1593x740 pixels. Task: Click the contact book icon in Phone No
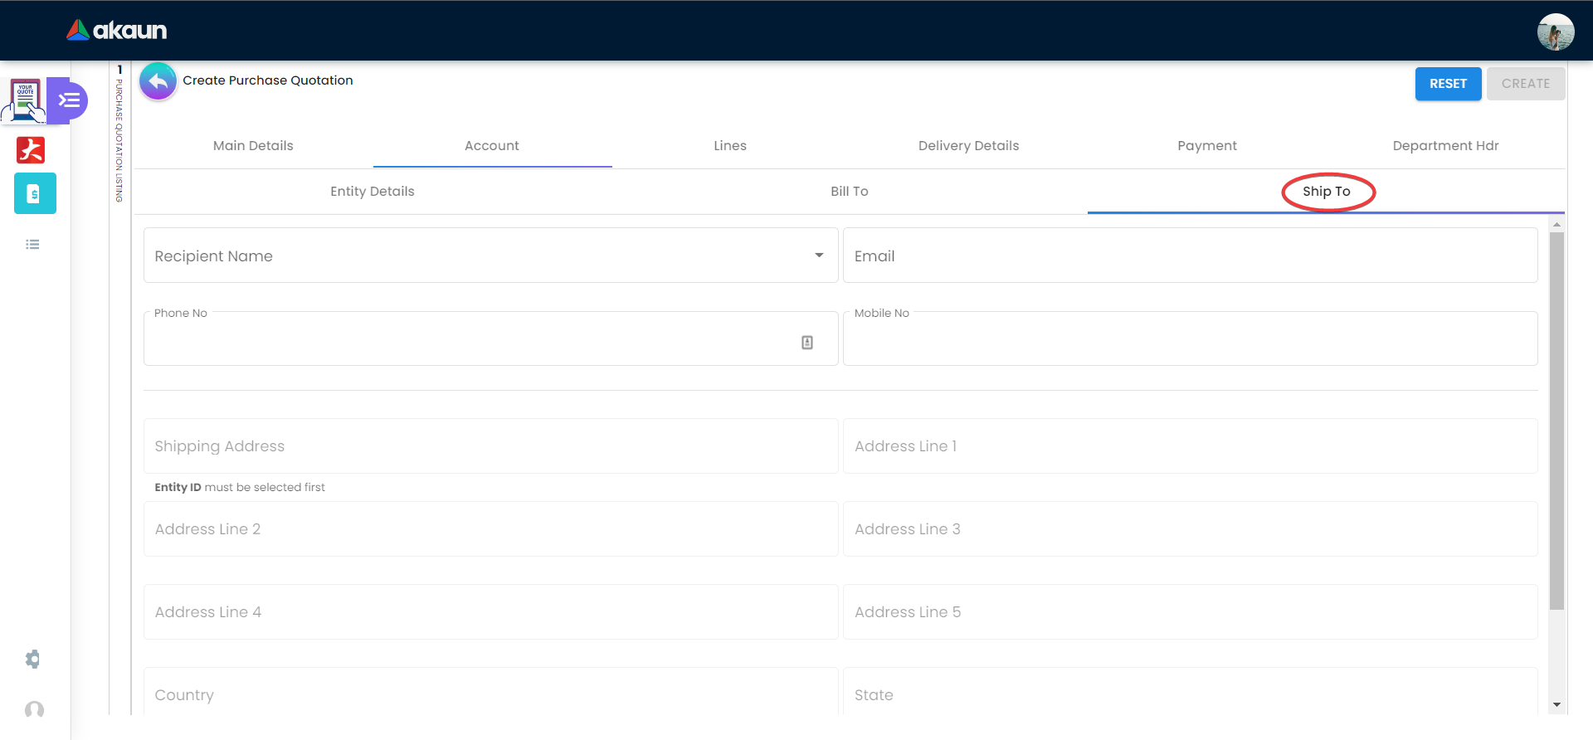point(807,343)
